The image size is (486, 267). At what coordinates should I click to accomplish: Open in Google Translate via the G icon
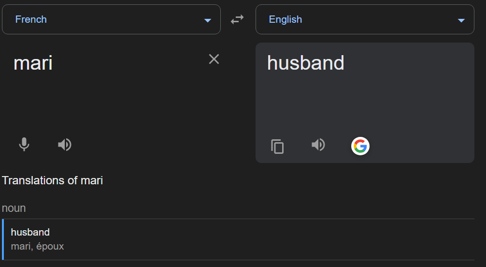click(x=360, y=146)
